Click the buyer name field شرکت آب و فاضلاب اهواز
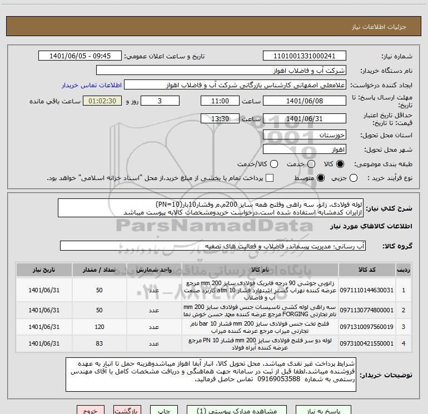This screenshot has height=414, width=428. pos(221,71)
